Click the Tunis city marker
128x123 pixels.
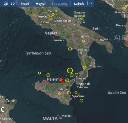[5, 103]
